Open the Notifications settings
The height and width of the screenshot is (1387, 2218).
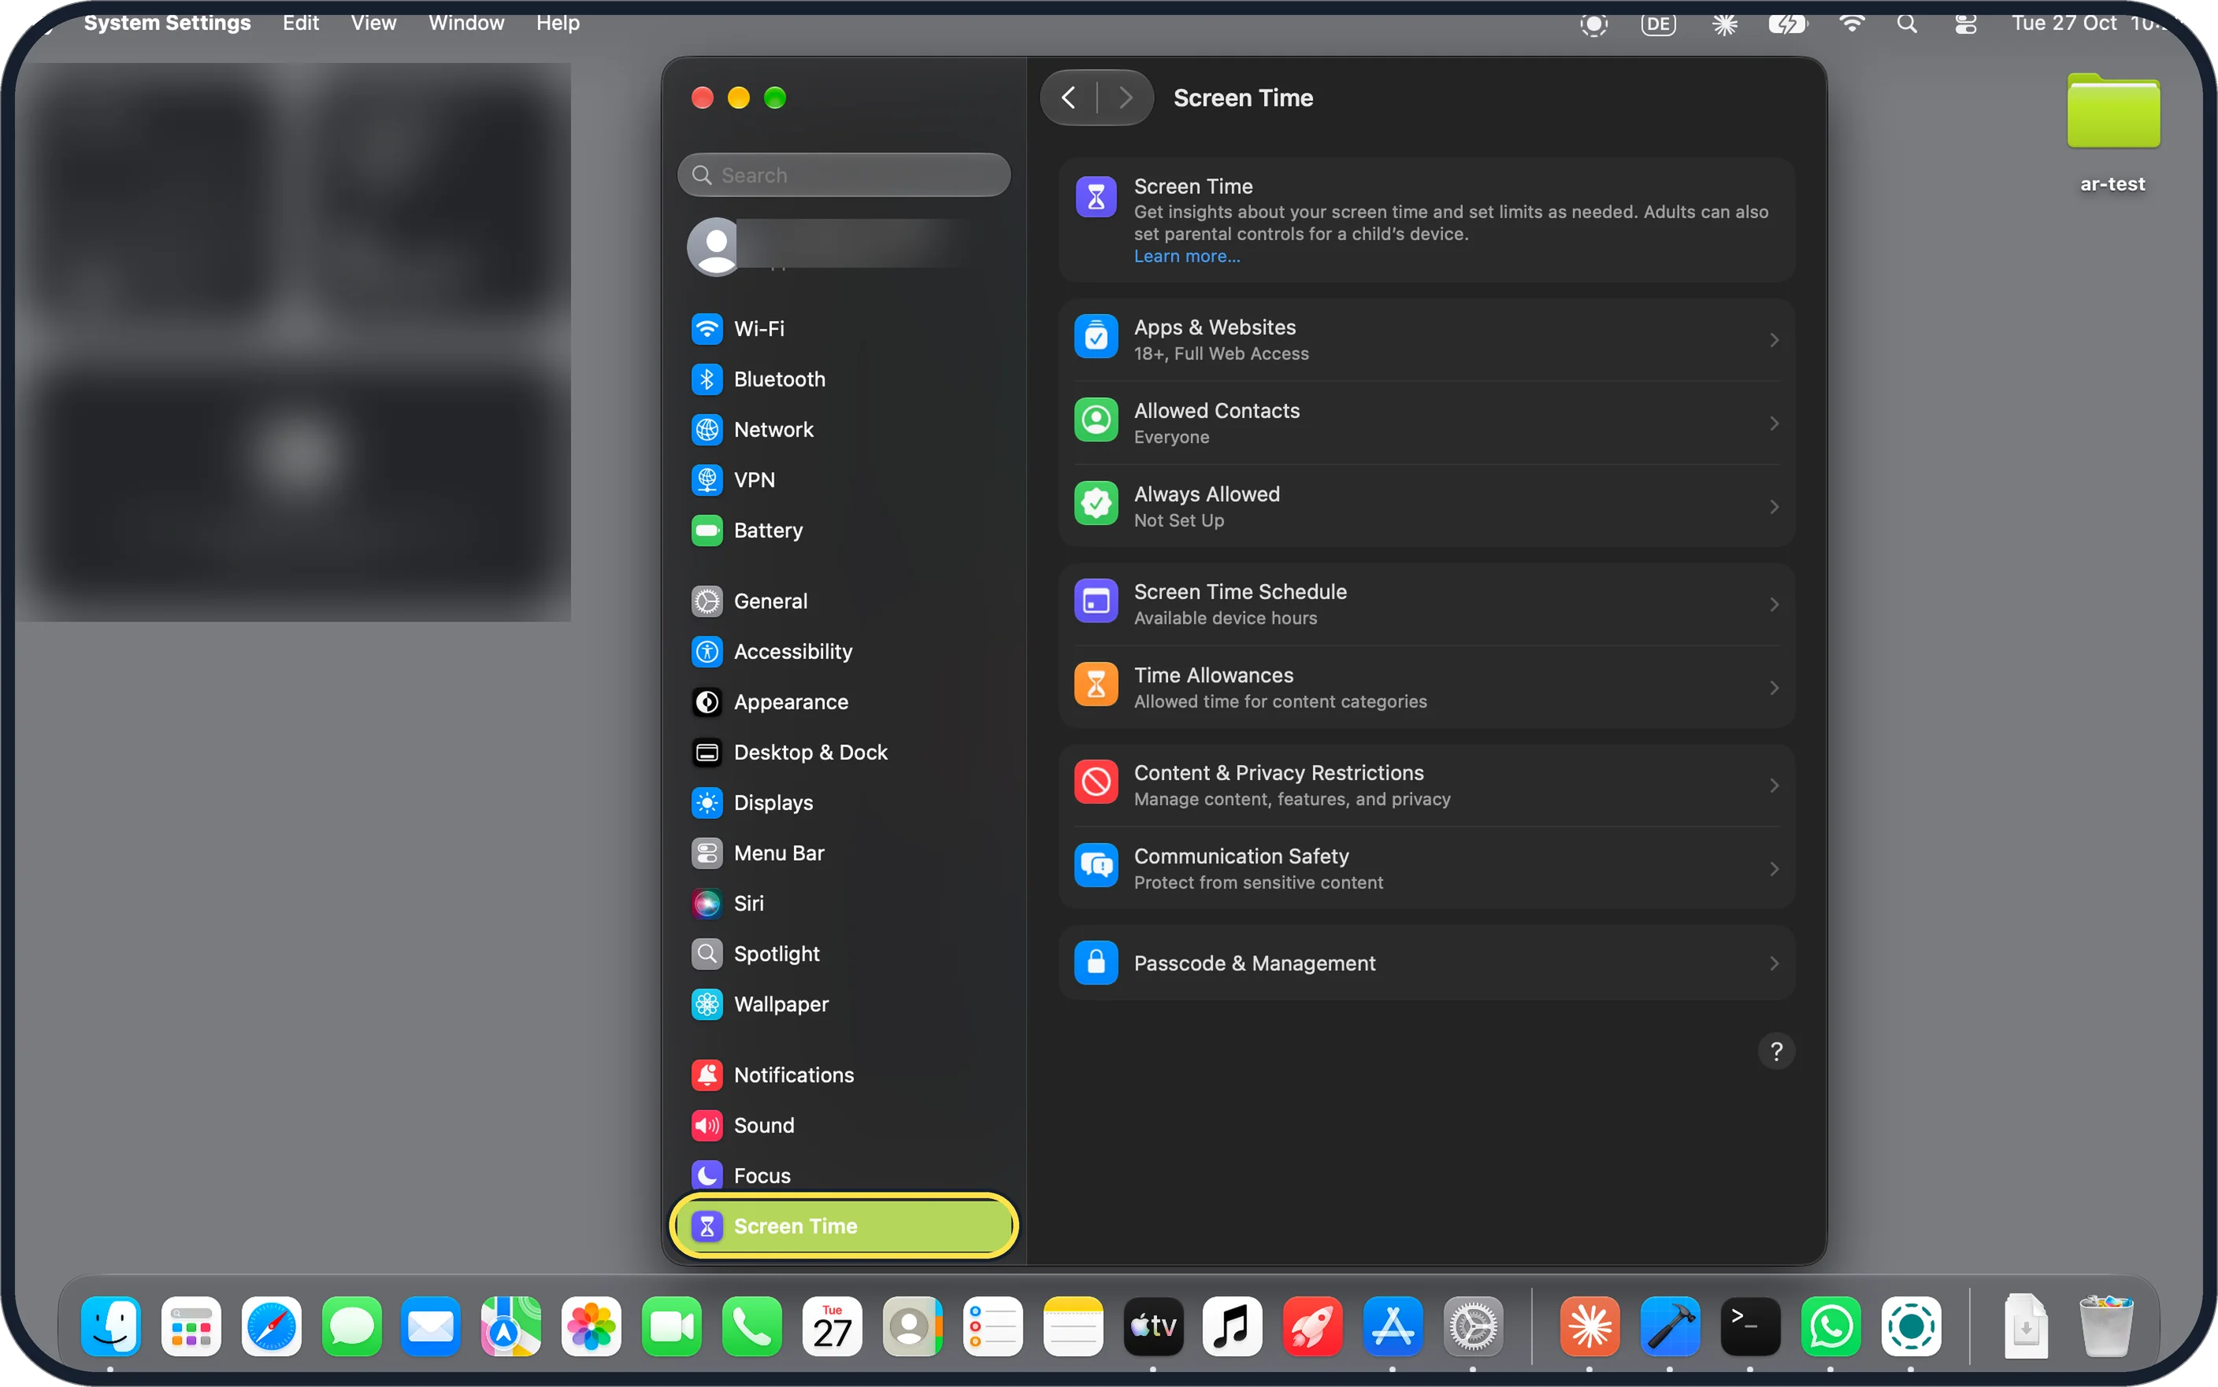pos(843,1075)
